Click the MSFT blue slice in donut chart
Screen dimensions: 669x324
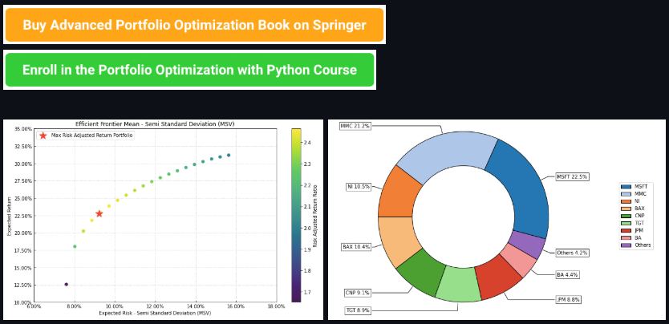520,192
